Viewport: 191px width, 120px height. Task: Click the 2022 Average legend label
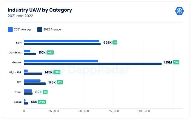click(x=52, y=30)
